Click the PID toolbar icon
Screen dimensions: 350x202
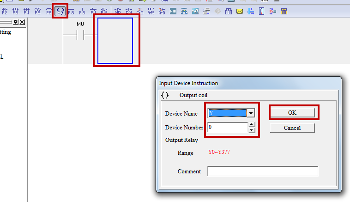tap(173, 11)
